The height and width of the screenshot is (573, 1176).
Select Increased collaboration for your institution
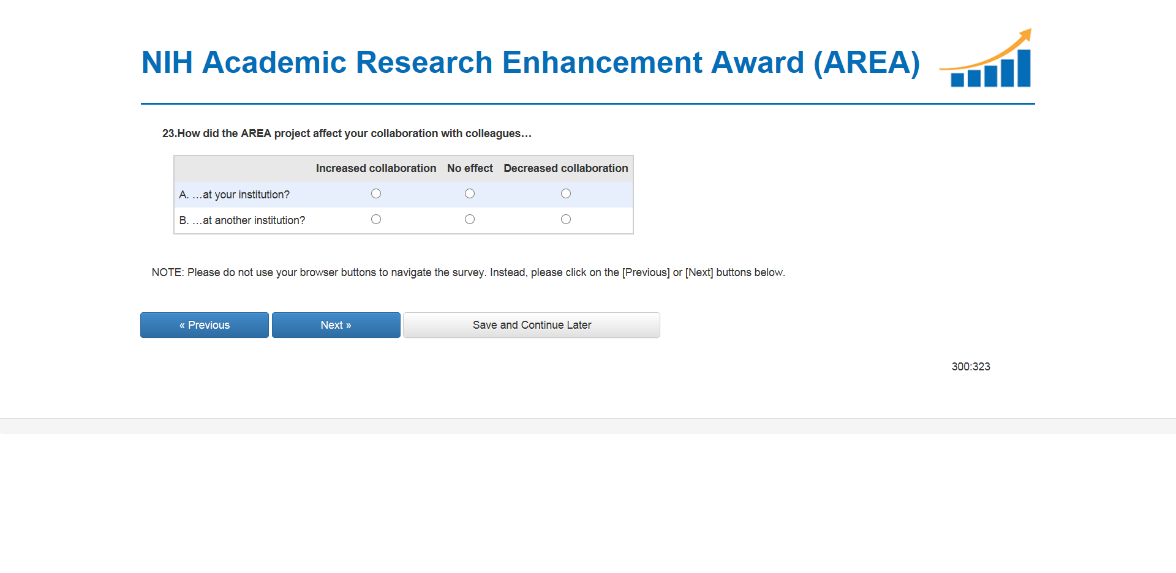376,193
